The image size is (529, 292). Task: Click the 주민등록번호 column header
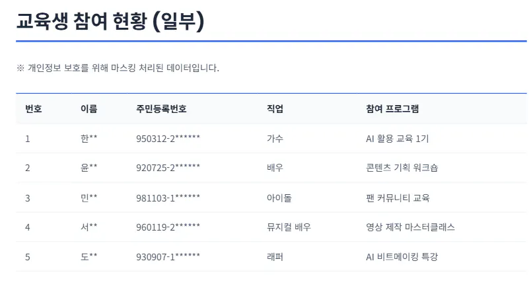coord(161,109)
